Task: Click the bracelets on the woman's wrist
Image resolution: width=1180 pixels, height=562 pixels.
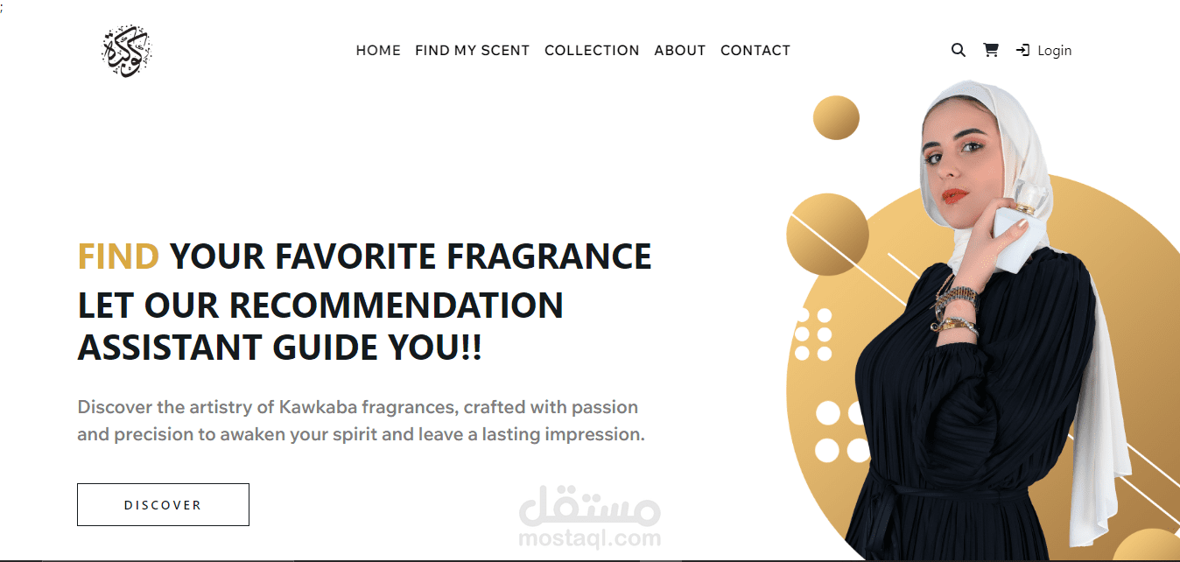Action: 953,308
